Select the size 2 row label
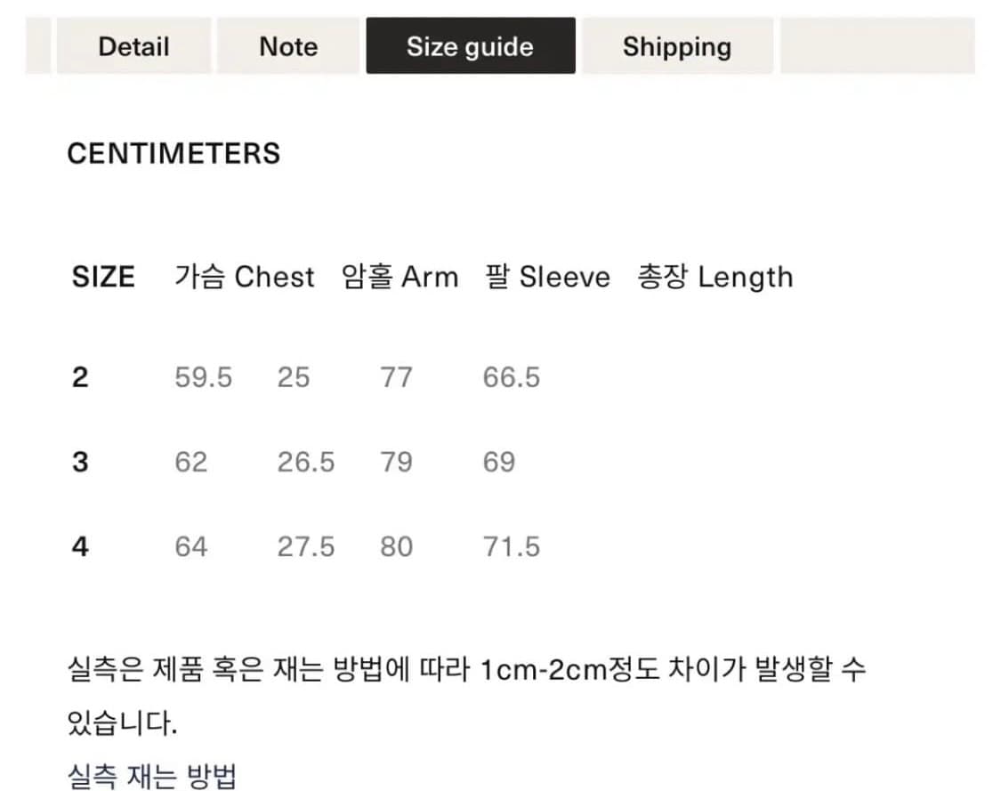This screenshot has width=1001, height=791. pyautogui.click(x=80, y=377)
